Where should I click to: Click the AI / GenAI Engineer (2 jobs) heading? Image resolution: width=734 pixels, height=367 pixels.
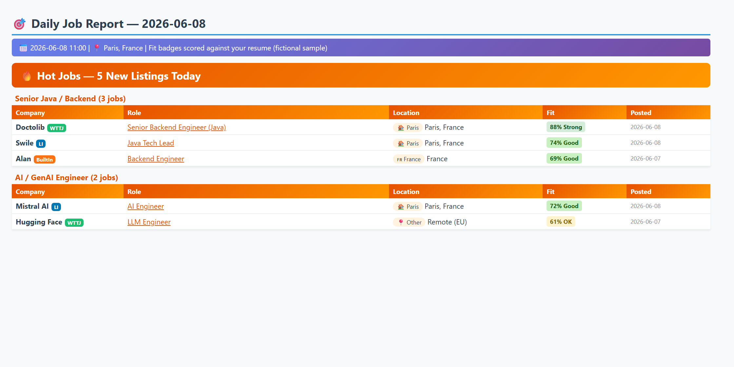67,178
